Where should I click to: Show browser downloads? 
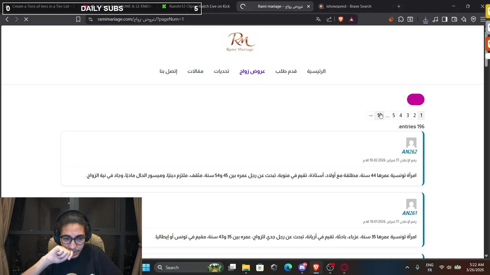(425, 19)
